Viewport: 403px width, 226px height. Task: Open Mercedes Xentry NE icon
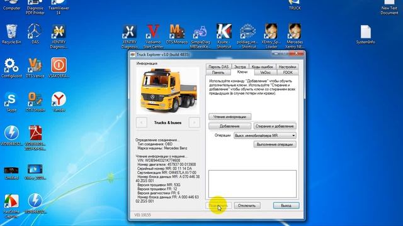coord(295,36)
